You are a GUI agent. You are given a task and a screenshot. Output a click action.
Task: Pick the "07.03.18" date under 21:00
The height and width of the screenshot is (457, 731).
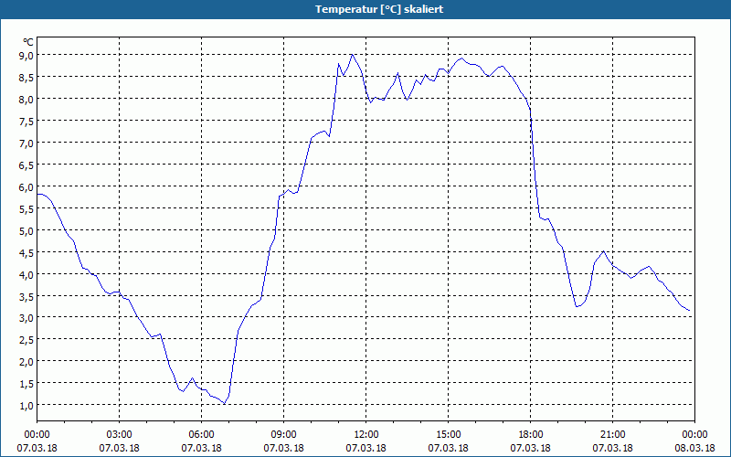[x=612, y=448]
